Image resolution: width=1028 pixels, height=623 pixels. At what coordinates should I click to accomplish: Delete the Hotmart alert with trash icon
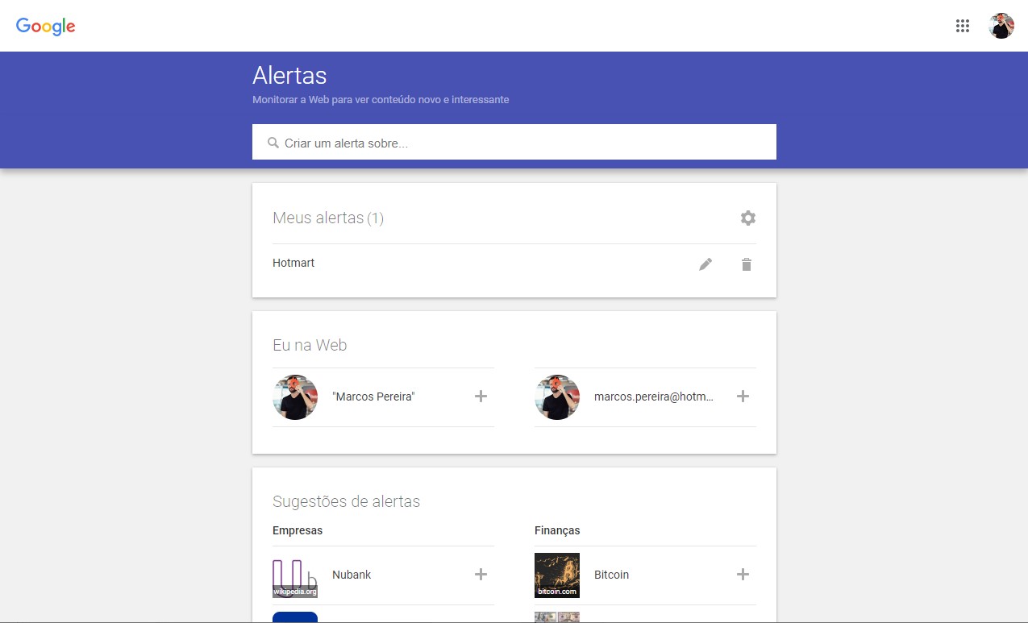pos(747,264)
